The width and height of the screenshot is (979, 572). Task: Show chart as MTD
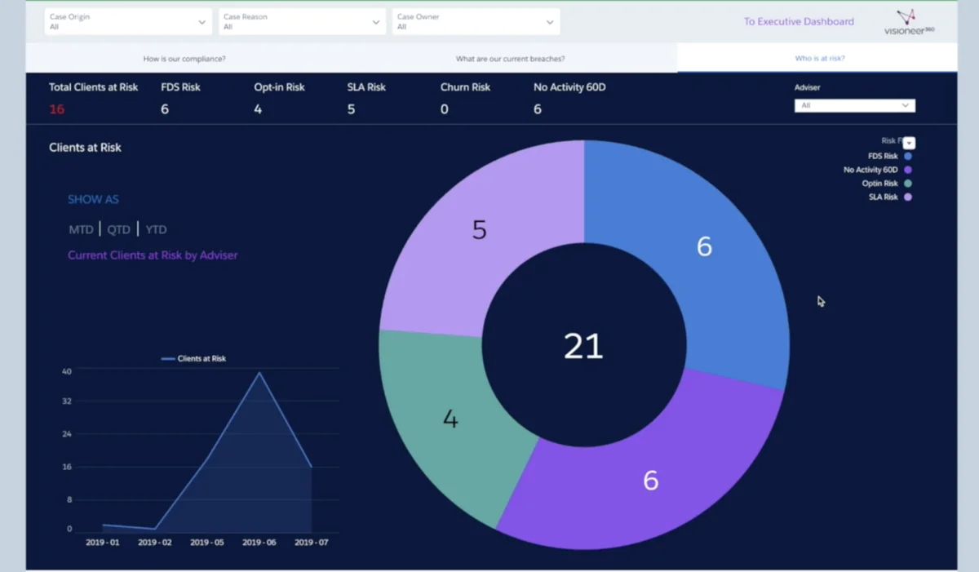(x=81, y=230)
